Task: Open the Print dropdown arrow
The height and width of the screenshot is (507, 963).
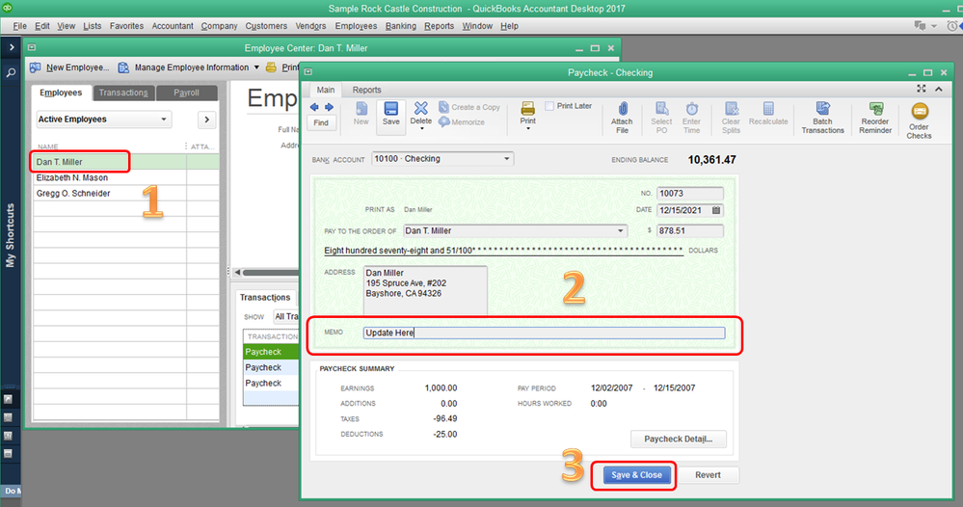Action: click(x=528, y=128)
